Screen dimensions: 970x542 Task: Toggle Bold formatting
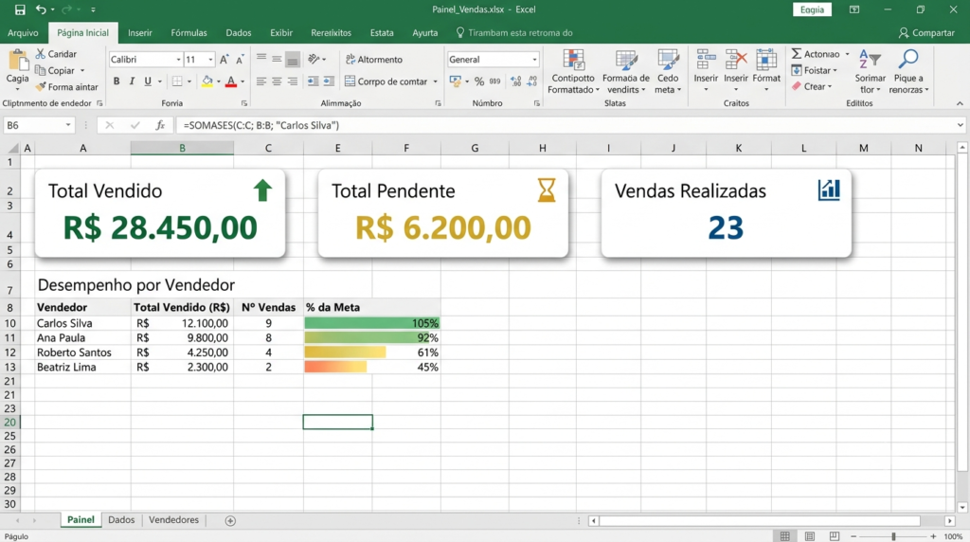[117, 81]
